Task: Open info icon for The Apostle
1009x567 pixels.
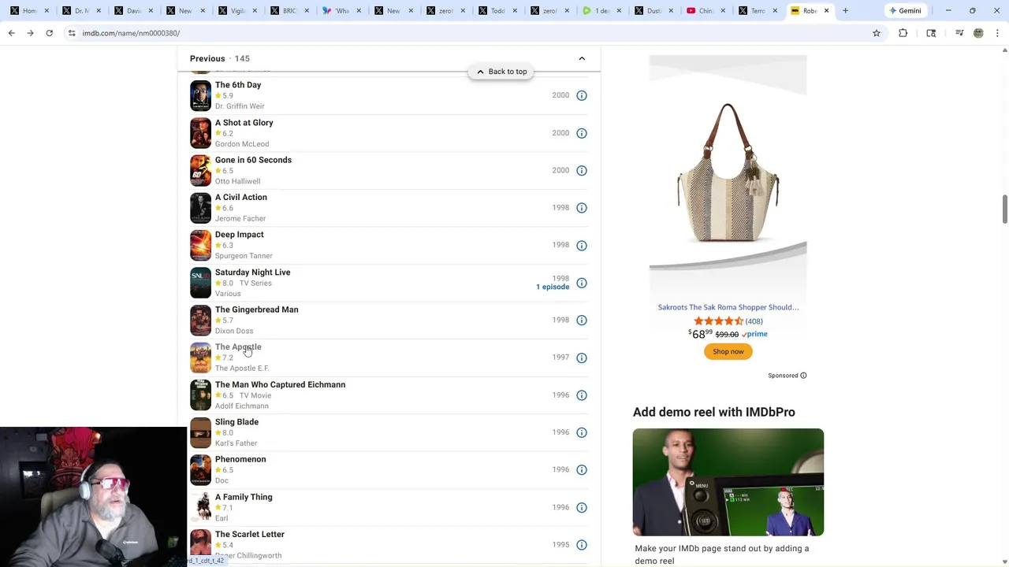Action: 582,358
